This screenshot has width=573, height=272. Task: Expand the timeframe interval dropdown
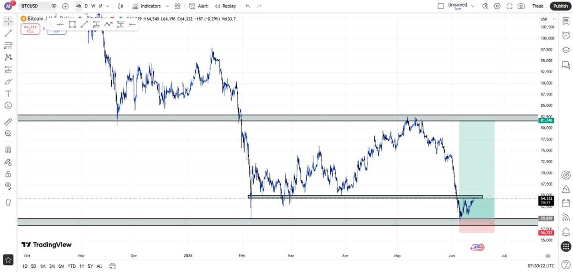click(x=108, y=6)
